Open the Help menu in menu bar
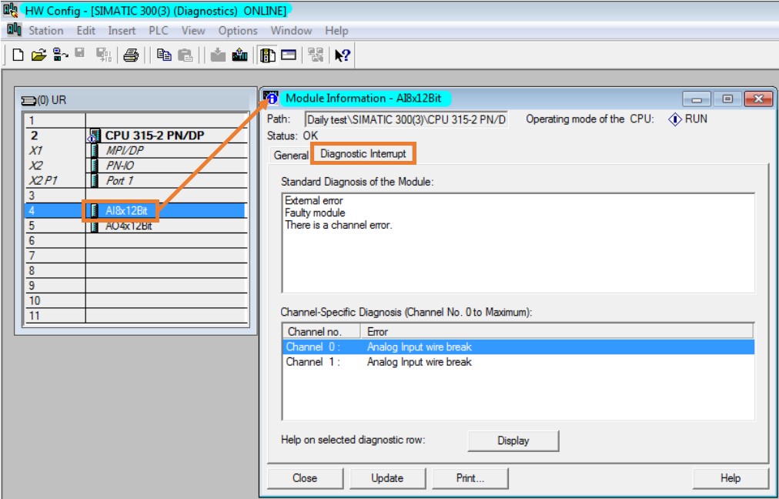The height and width of the screenshot is (499, 779). tap(336, 30)
